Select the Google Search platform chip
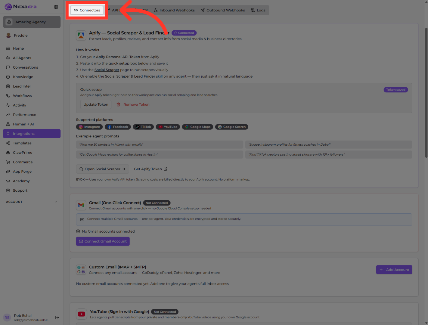The height and width of the screenshot is (325, 428). point(232,127)
